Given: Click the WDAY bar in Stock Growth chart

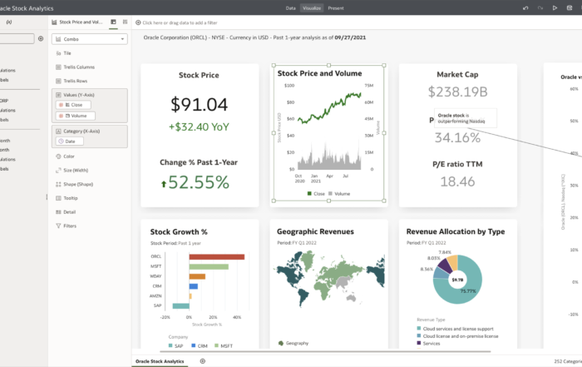Looking at the screenshot, I should coord(197,276).
